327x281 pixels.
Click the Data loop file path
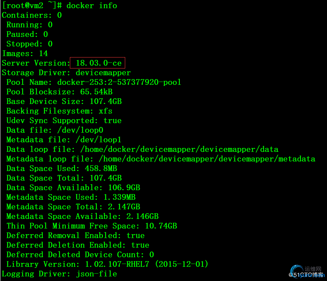[x=179, y=149]
